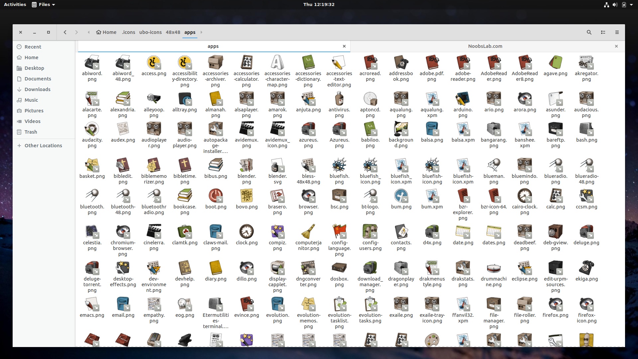
Task: Expand the system status menu arrow
Action: click(x=631, y=5)
